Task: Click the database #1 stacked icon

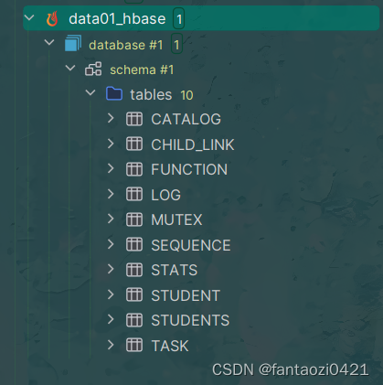Action: point(73,43)
